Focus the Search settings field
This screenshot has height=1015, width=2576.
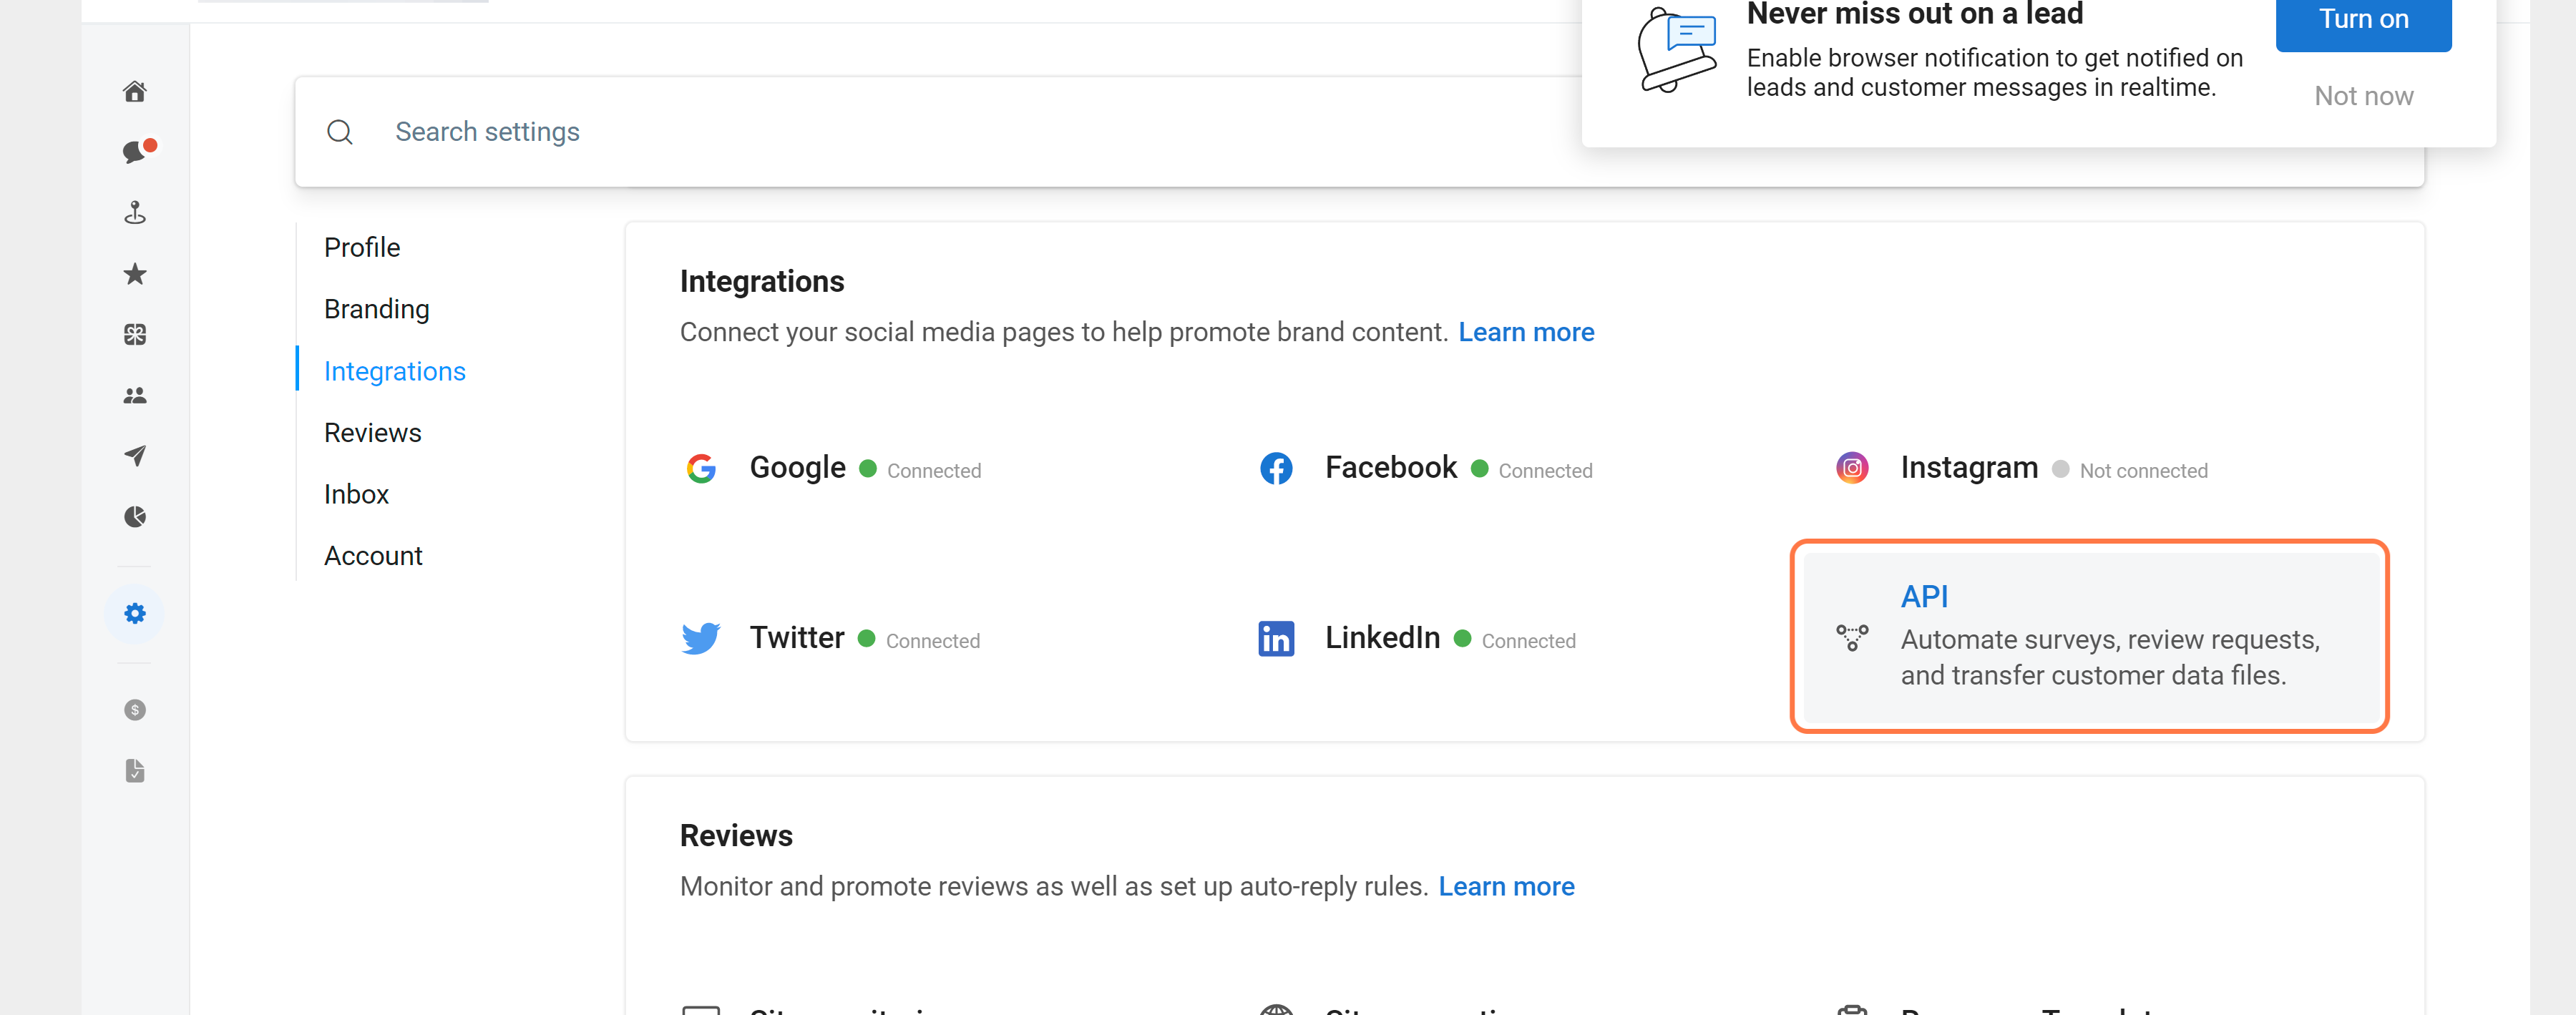(x=900, y=132)
